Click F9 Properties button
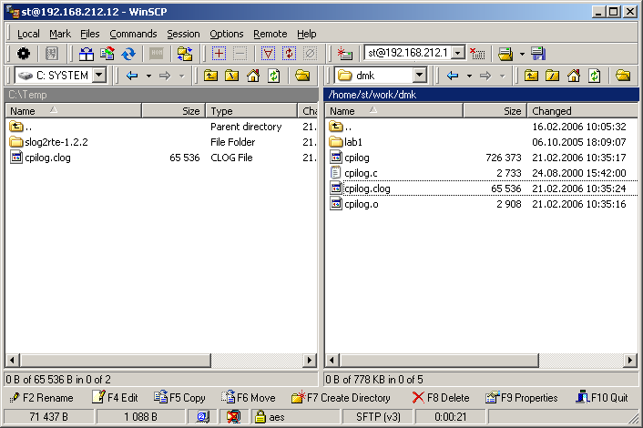The height and width of the screenshot is (428, 643). pyautogui.click(x=521, y=398)
